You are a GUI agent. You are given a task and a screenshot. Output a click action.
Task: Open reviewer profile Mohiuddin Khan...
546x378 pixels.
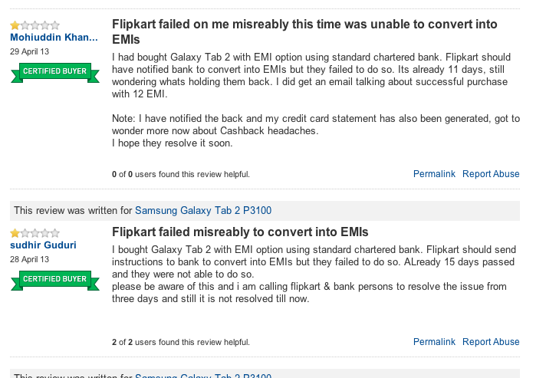(x=54, y=38)
